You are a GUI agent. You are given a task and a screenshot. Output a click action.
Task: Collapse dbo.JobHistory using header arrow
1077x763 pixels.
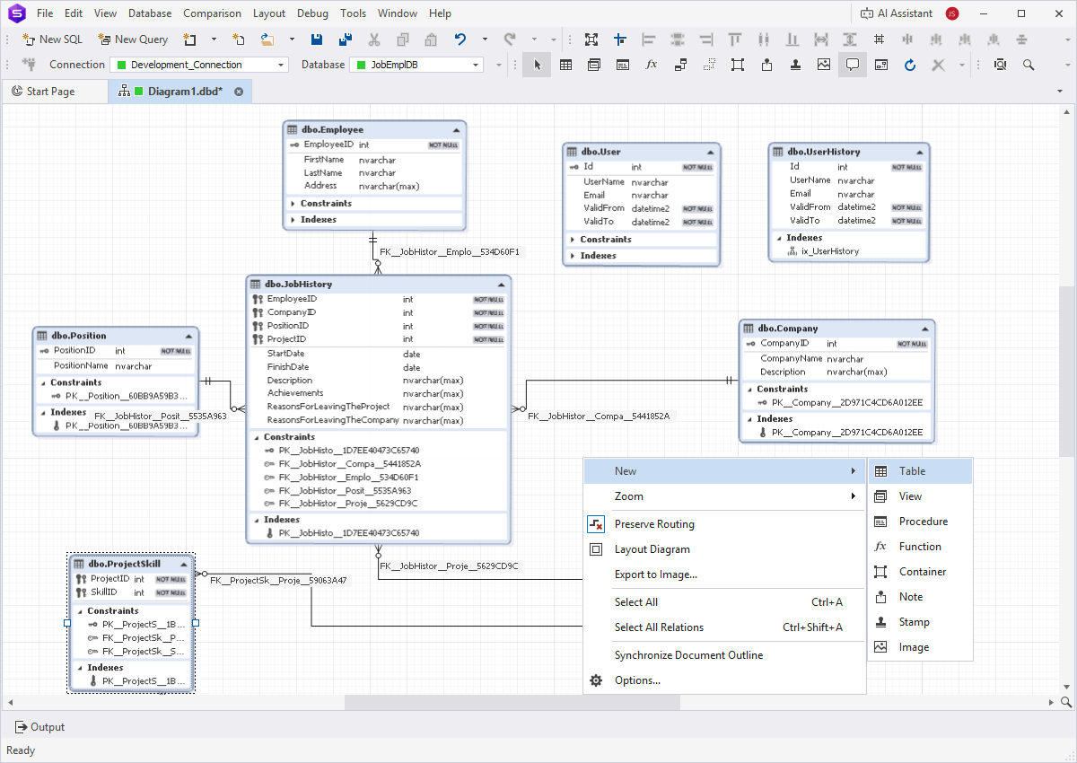click(x=501, y=285)
